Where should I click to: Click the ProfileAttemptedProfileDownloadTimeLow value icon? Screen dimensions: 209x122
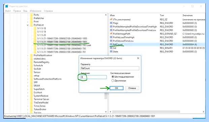(111, 30)
